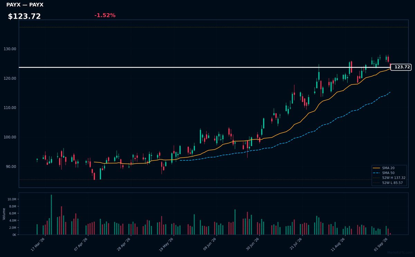The width and height of the screenshot is (415, 257).
Task: Click the PAYX — PAYX chart title
Action: (x=25, y=5)
